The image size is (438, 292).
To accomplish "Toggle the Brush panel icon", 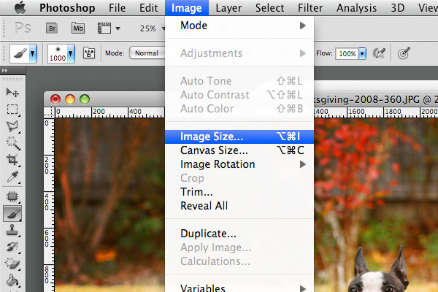I will (x=89, y=53).
